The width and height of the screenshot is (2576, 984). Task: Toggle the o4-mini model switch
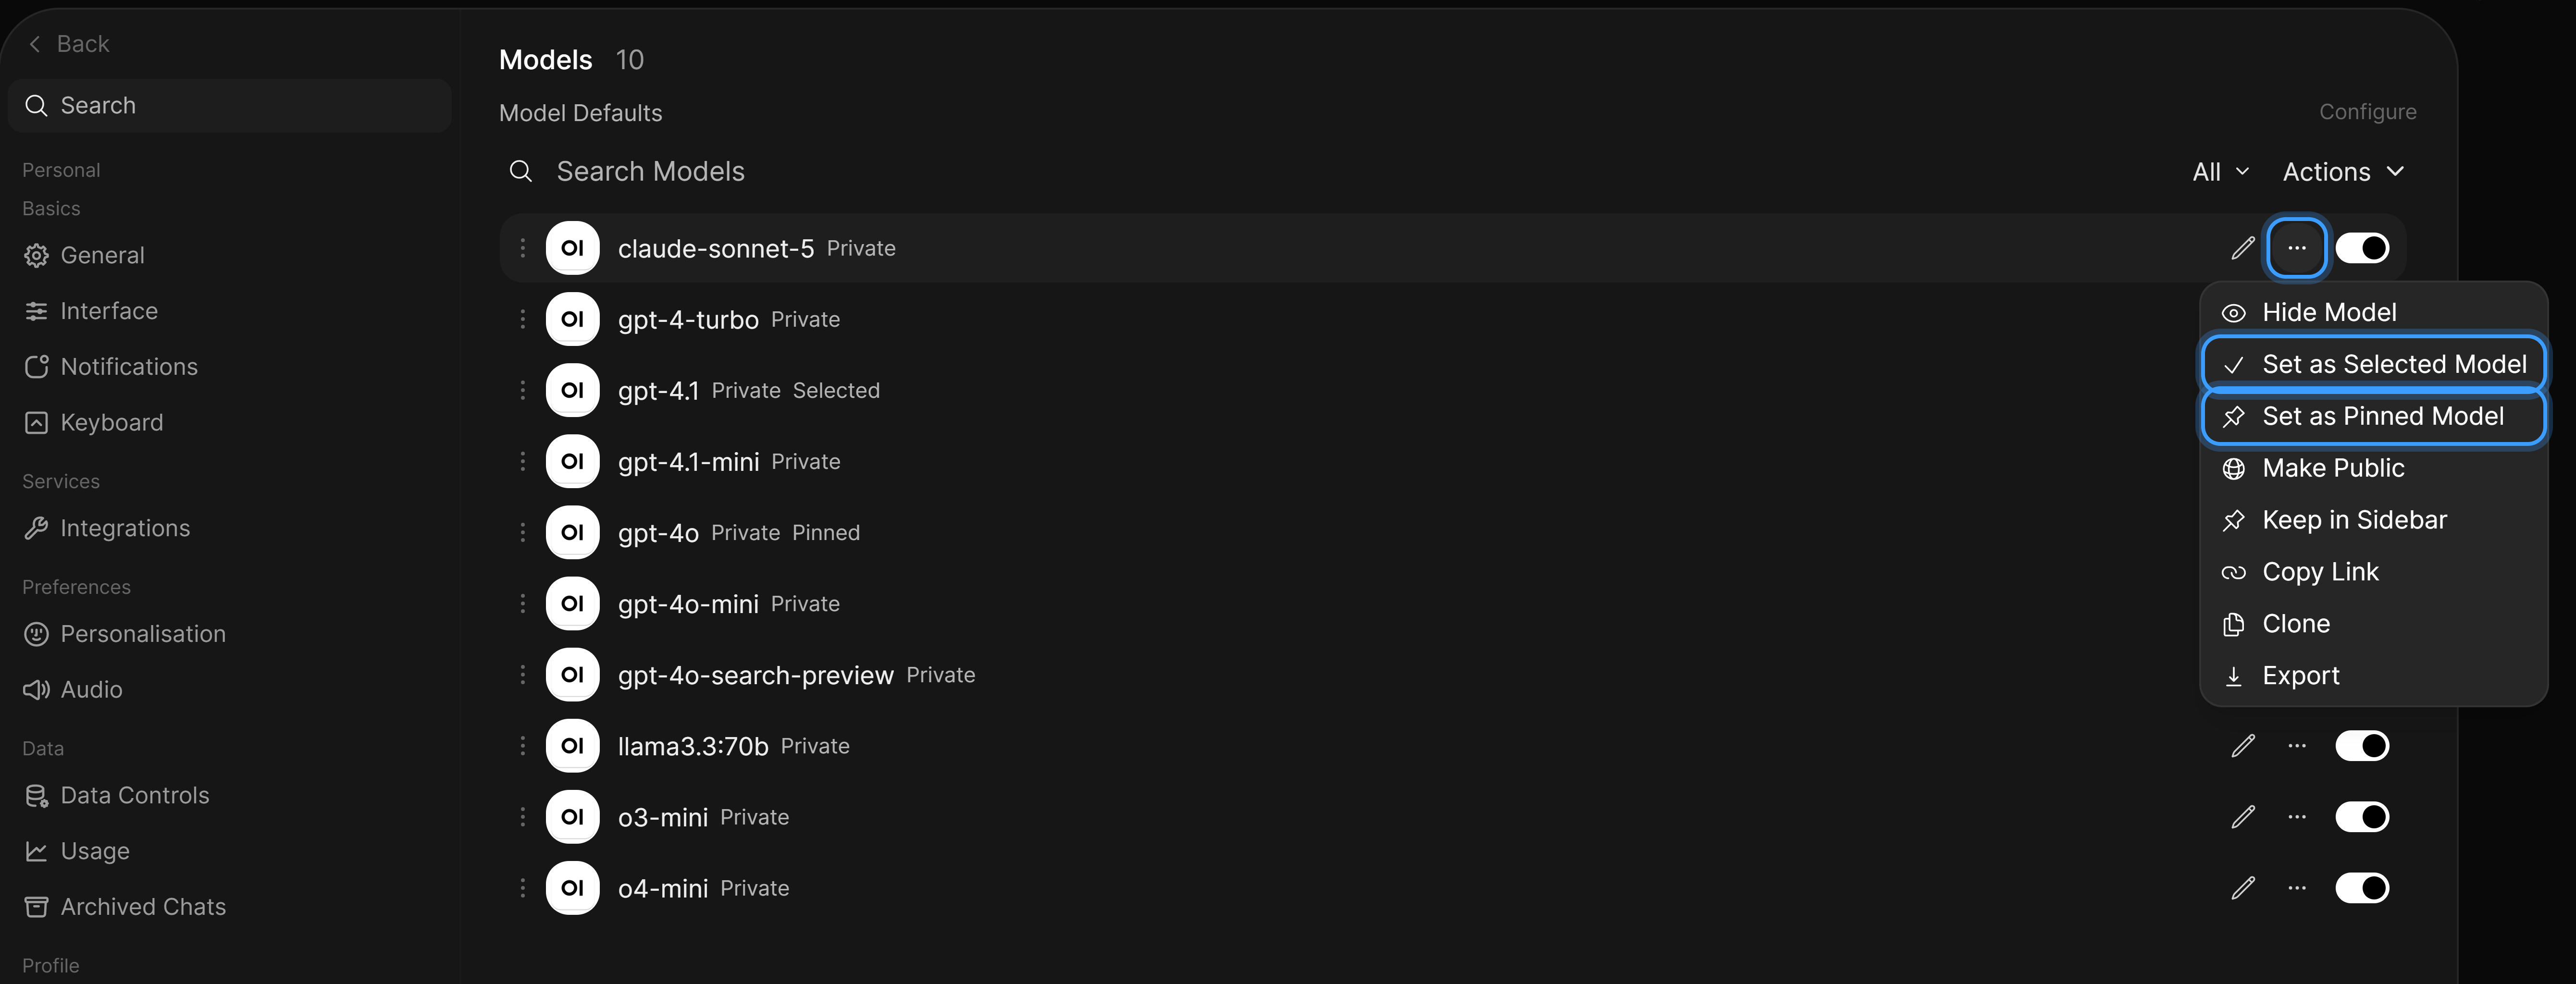coord(2362,888)
